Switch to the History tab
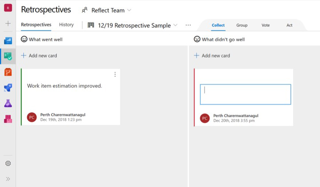Screen dimensions: 320x187 66,25
